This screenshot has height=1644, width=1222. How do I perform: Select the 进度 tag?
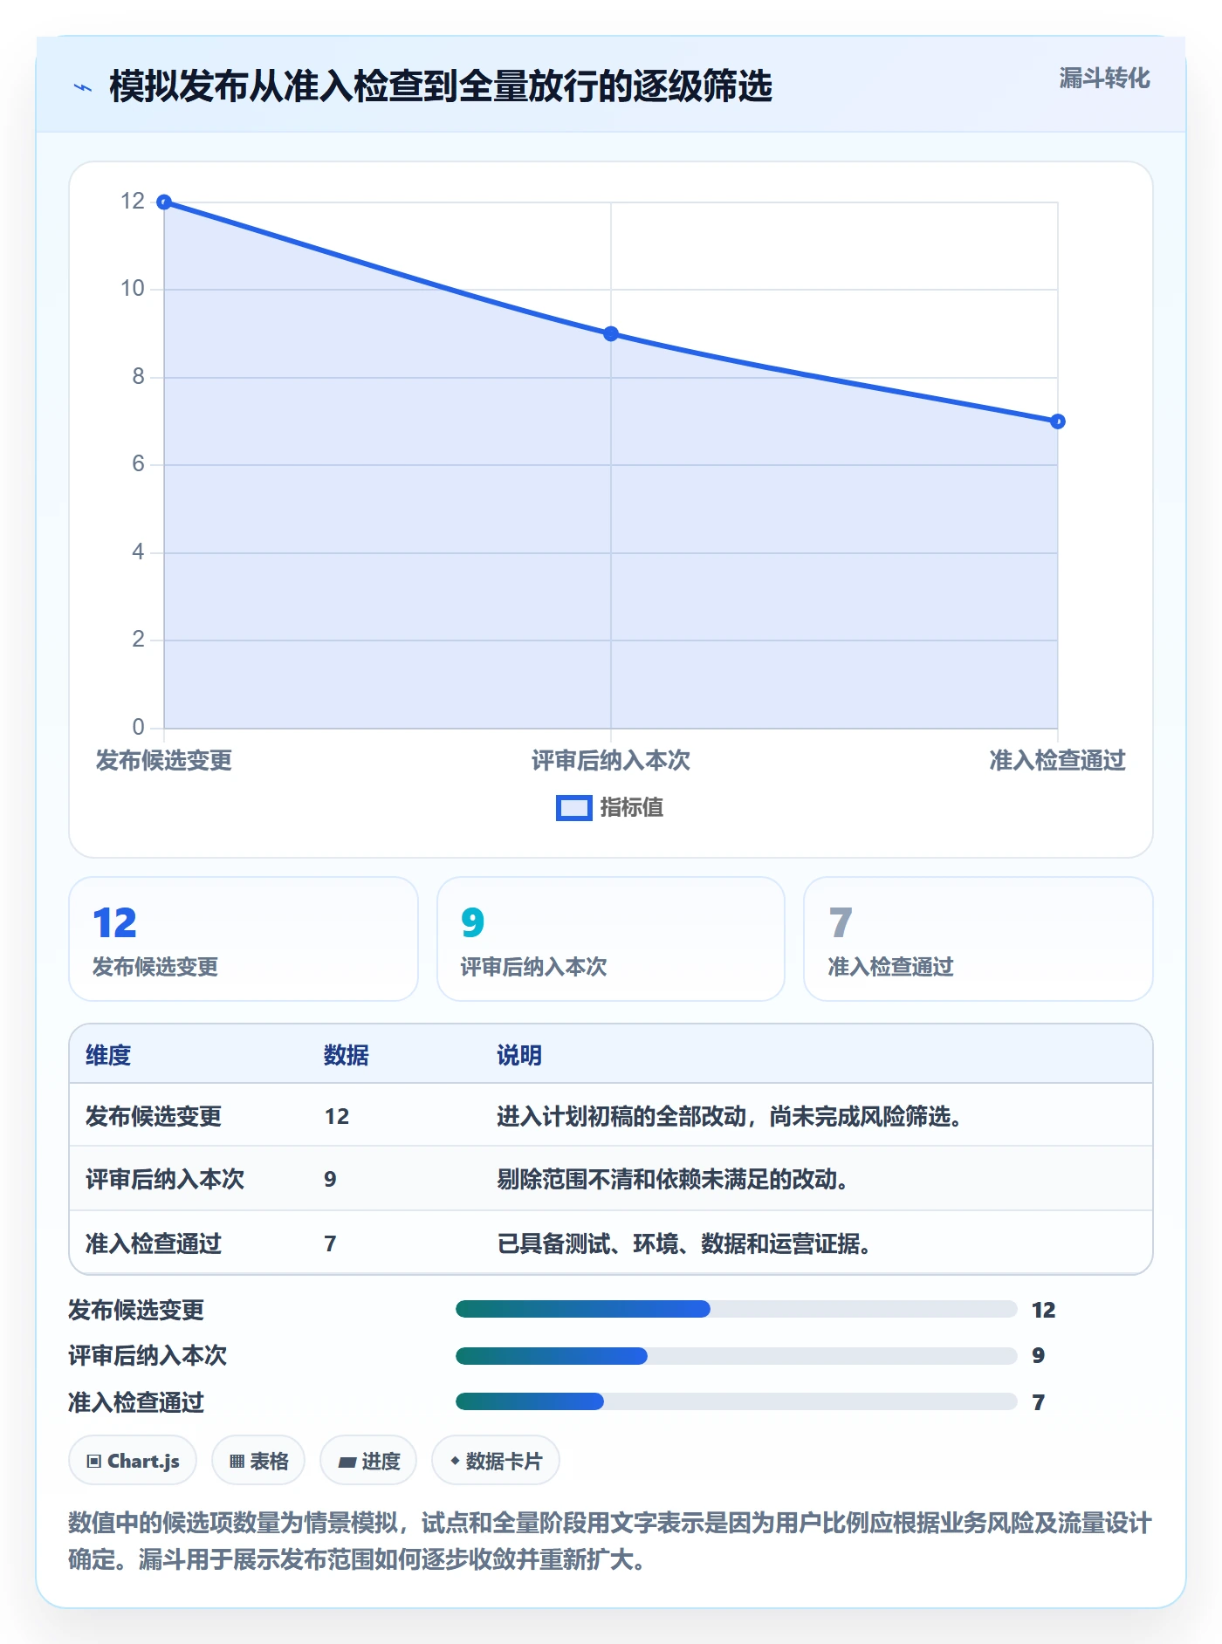(x=368, y=1461)
